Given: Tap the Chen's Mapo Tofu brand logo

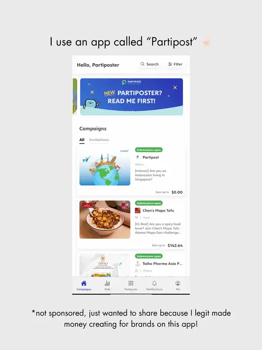Looking at the screenshot, I should tap(138, 210).
